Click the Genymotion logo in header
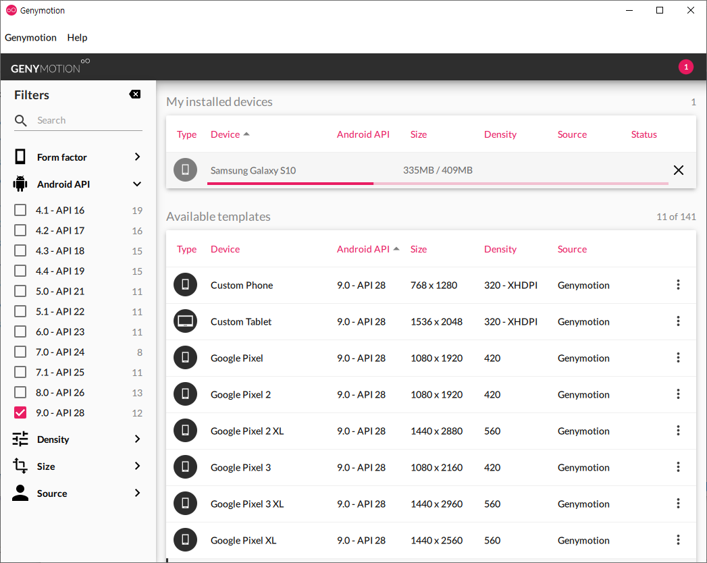This screenshot has width=707, height=563. [x=50, y=67]
